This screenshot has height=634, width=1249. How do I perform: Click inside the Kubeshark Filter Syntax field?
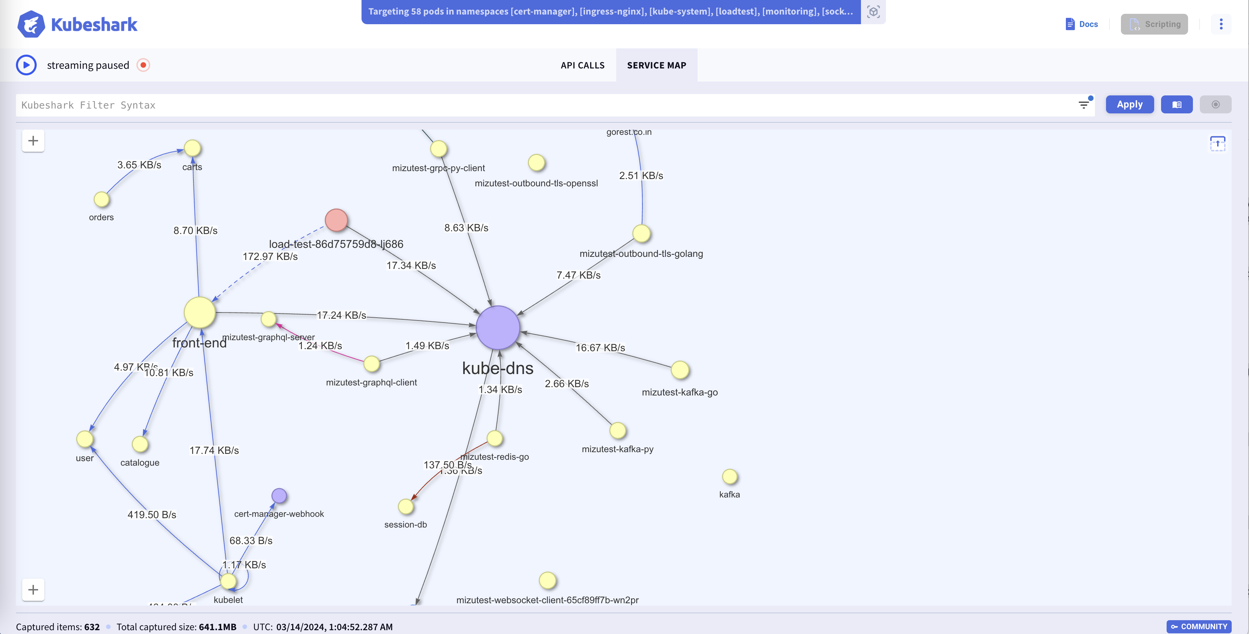pos(291,105)
